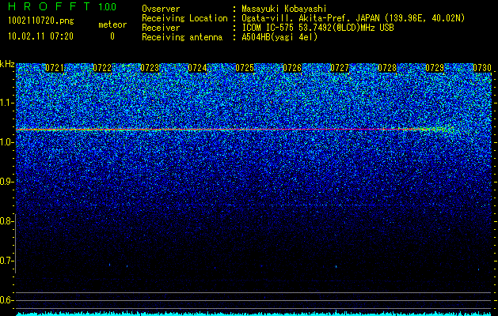The image size is (498, 316).
Task: Click observer name Masayuki Kobayashi
Action: pyautogui.click(x=284, y=9)
